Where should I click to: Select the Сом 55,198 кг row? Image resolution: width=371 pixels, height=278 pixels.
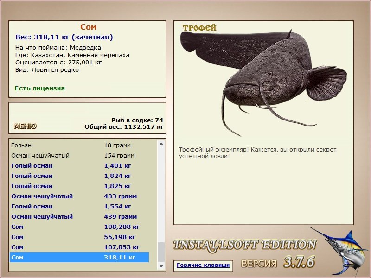(79, 237)
